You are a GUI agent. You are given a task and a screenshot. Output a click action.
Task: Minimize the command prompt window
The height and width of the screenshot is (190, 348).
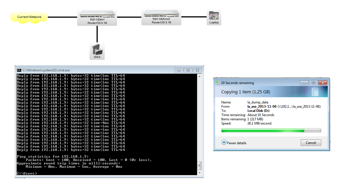[179, 70]
